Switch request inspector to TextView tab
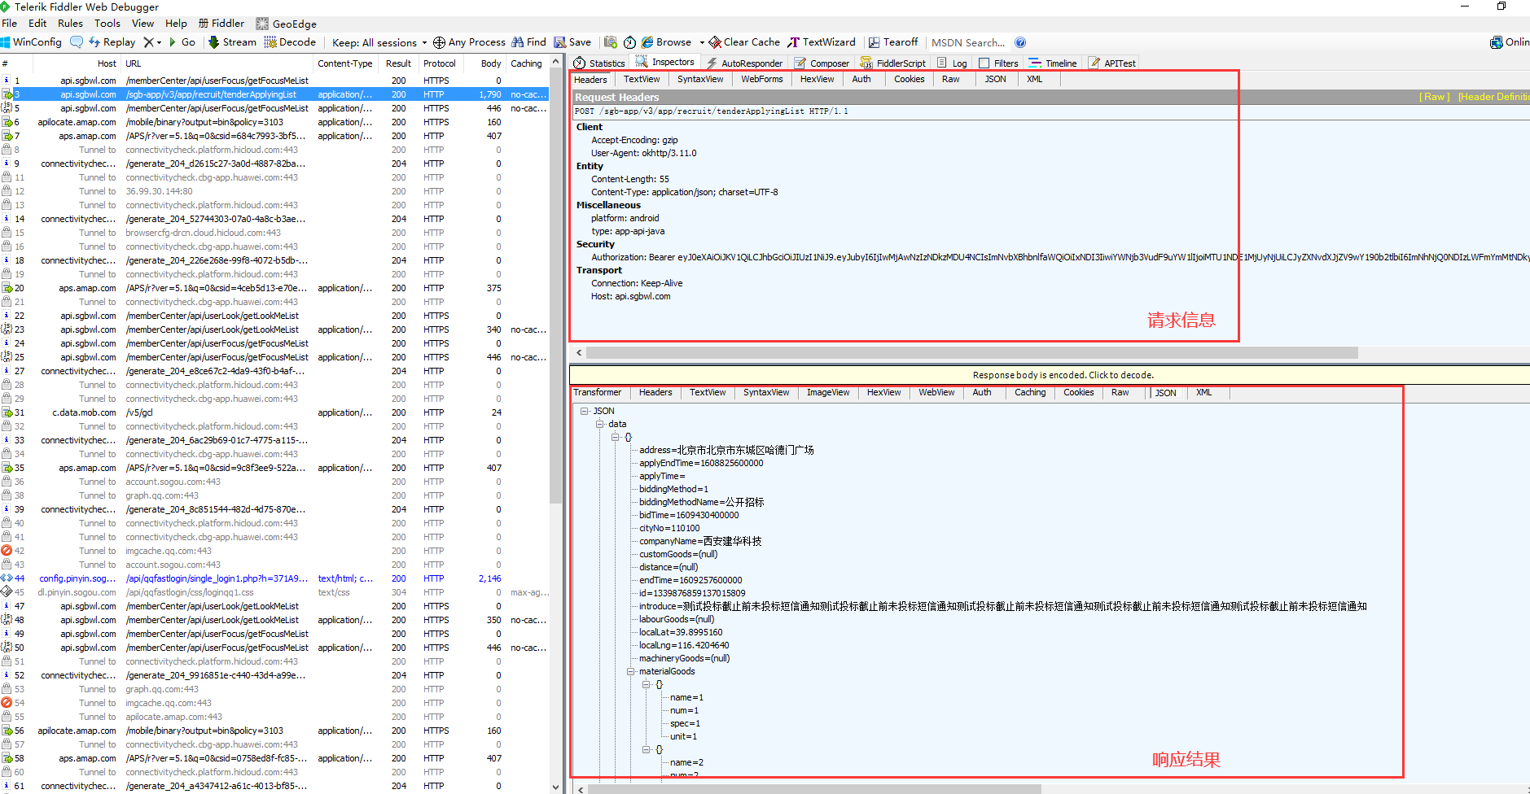The height and width of the screenshot is (794, 1530). tap(642, 79)
